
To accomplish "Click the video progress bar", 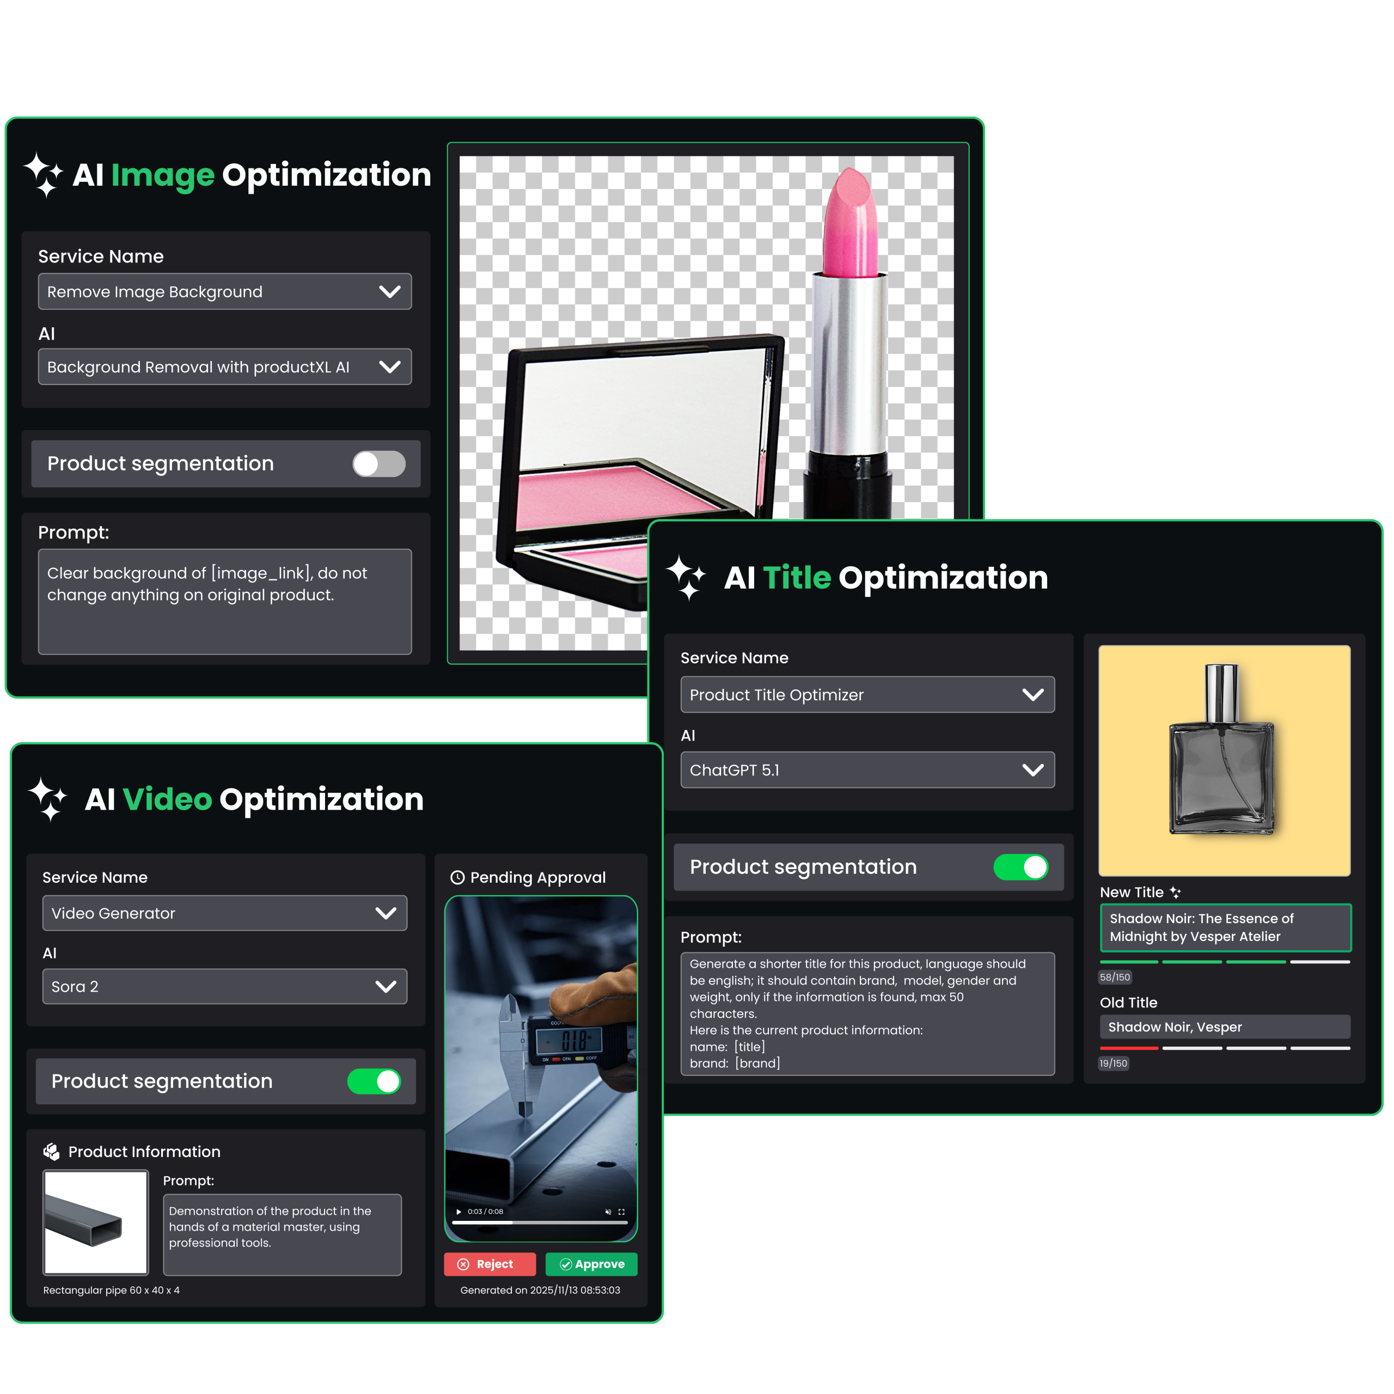I will tap(540, 1223).
